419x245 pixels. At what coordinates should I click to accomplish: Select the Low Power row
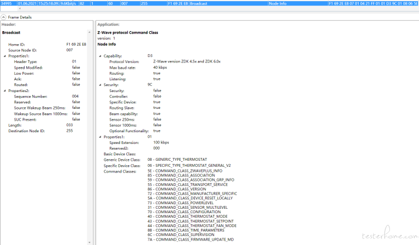coord(47,74)
